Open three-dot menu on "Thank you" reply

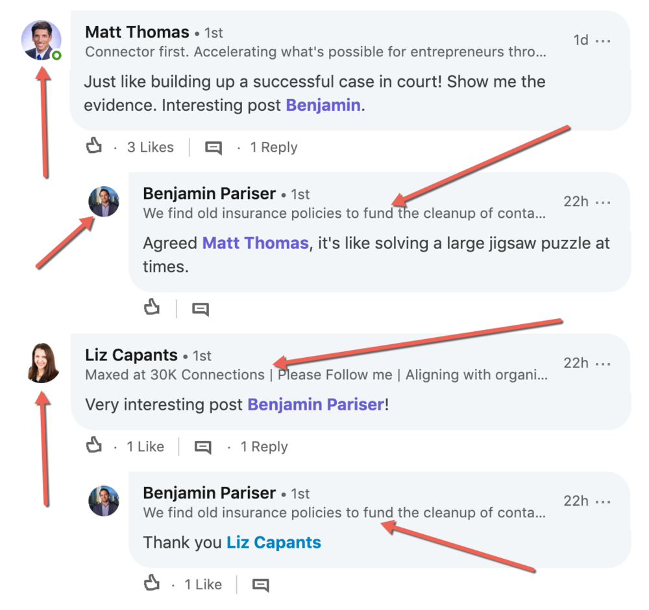pyautogui.click(x=603, y=501)
